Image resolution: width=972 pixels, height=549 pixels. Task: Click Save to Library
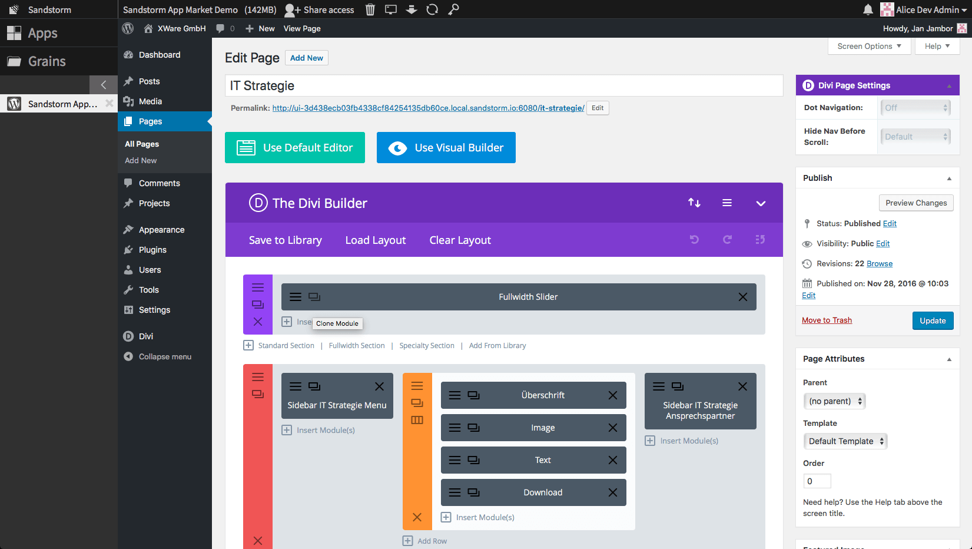click(x=286, y=240)
